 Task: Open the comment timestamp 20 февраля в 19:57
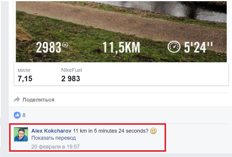click(55, 147)
